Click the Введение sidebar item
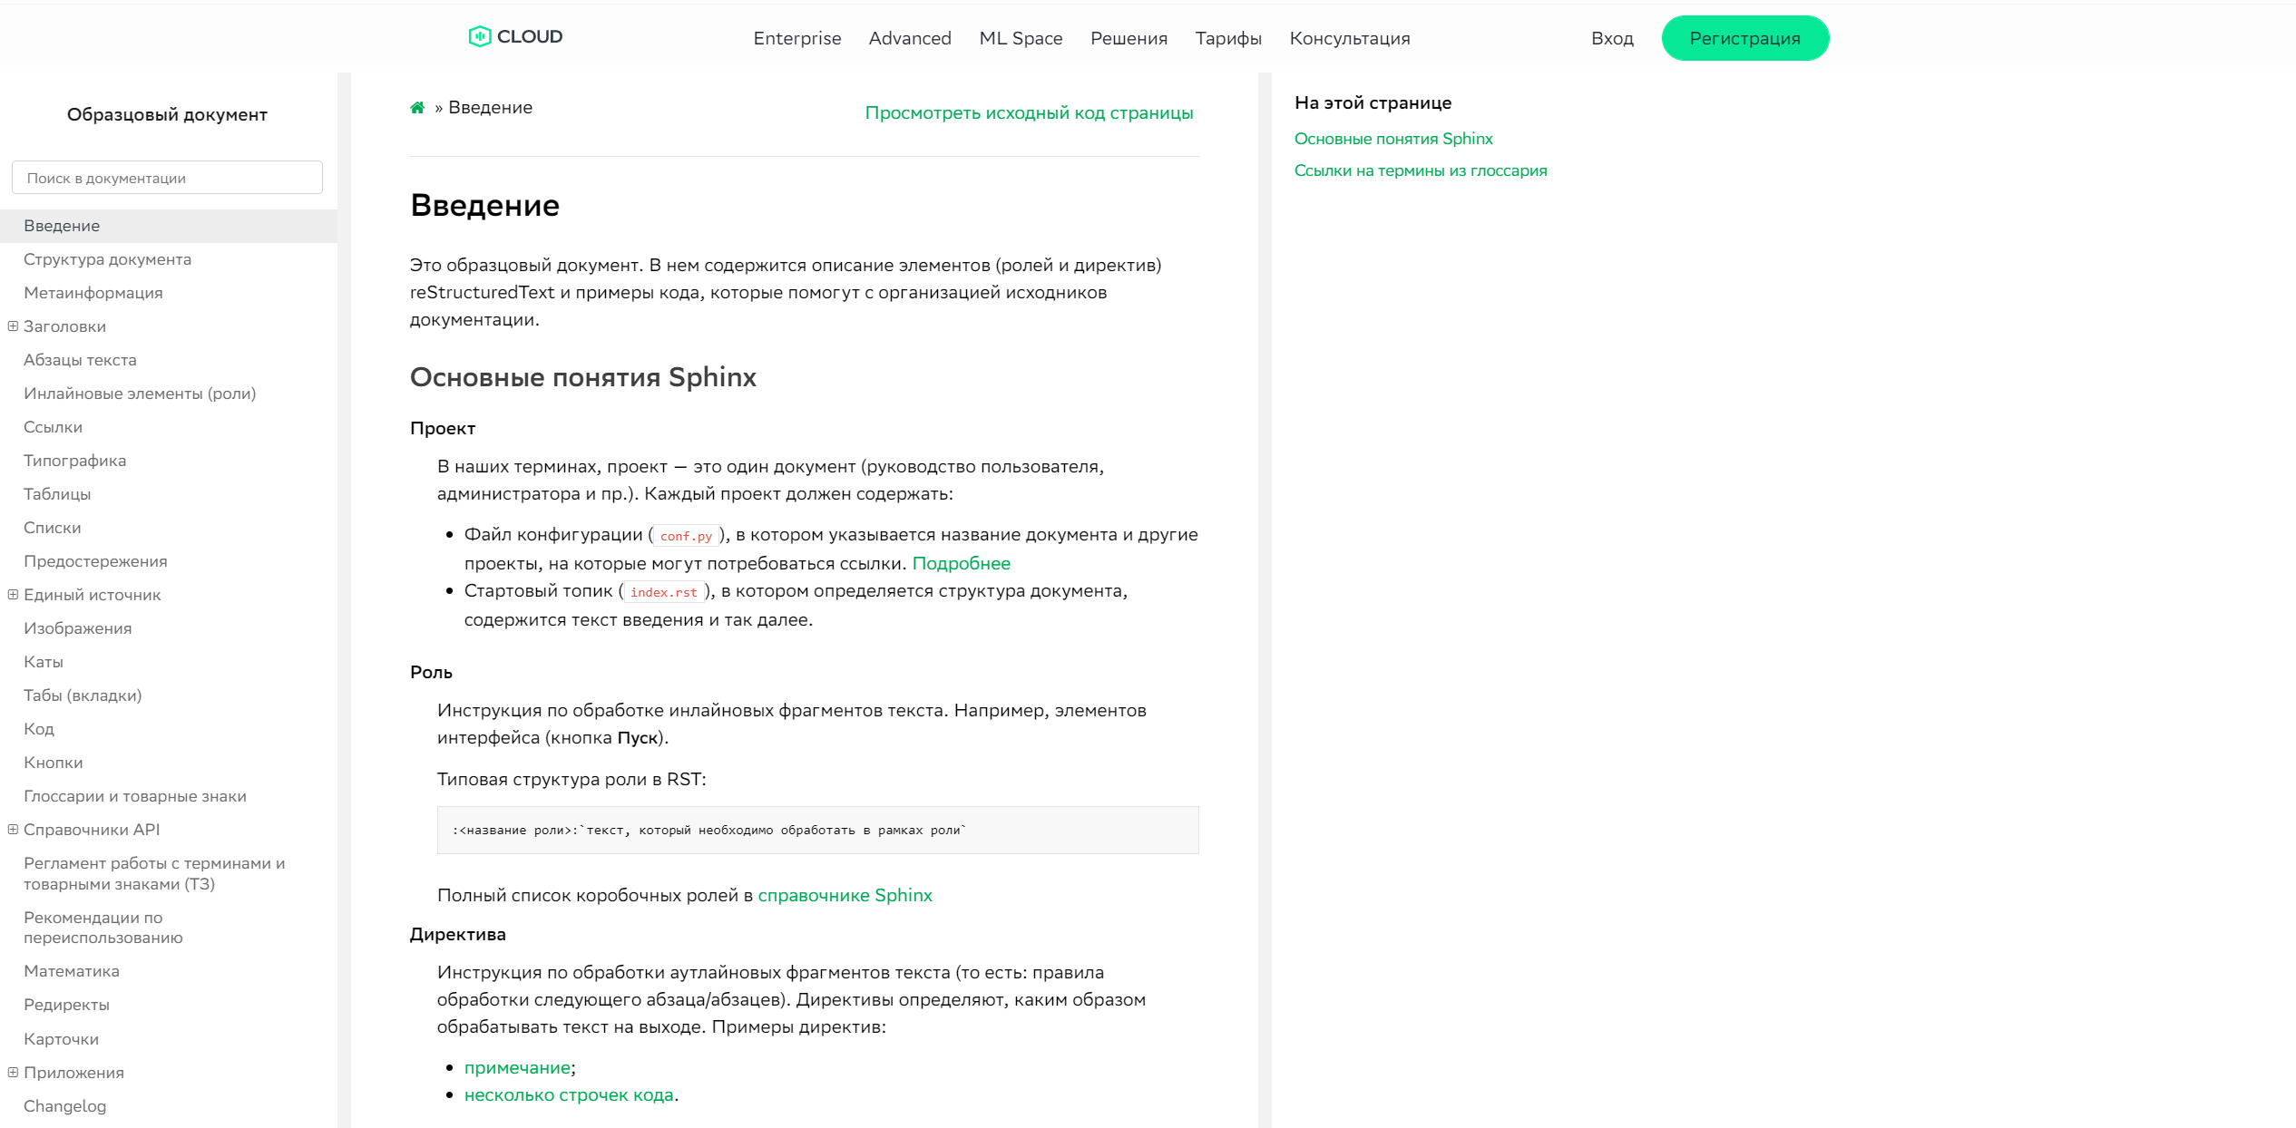This screenshot has height=1128, width=2296. (x=62, y=224)
